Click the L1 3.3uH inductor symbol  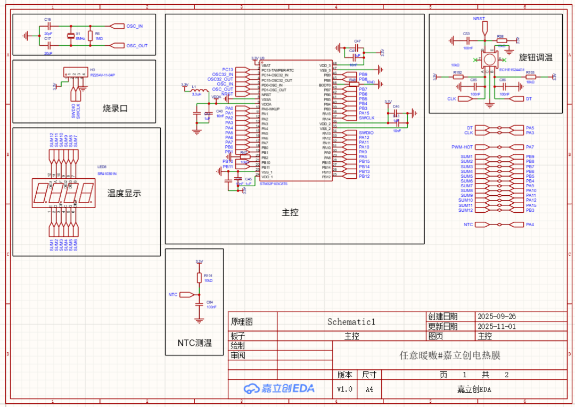[198, 90]
